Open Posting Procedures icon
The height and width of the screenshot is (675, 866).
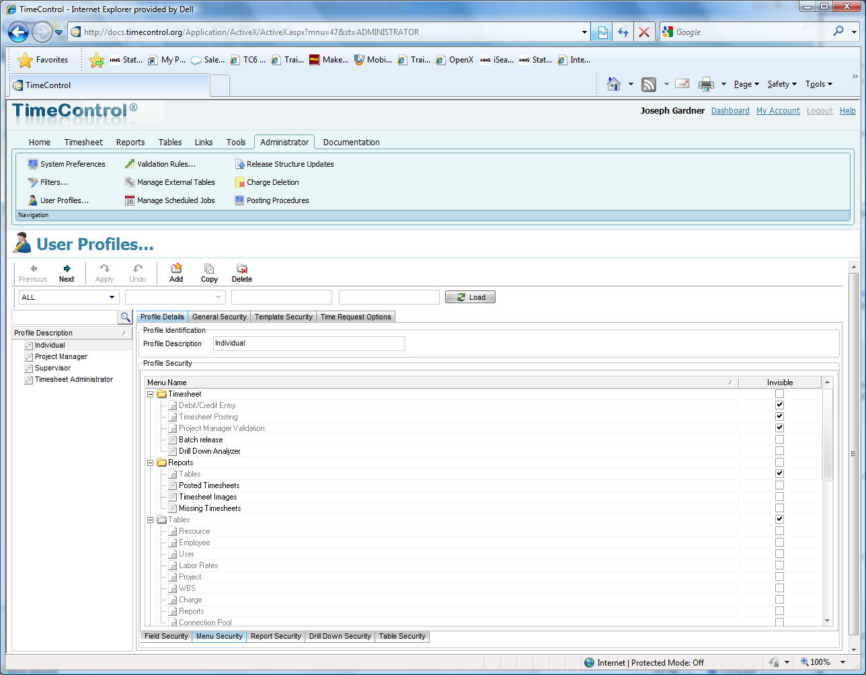(x=239, y=200)
